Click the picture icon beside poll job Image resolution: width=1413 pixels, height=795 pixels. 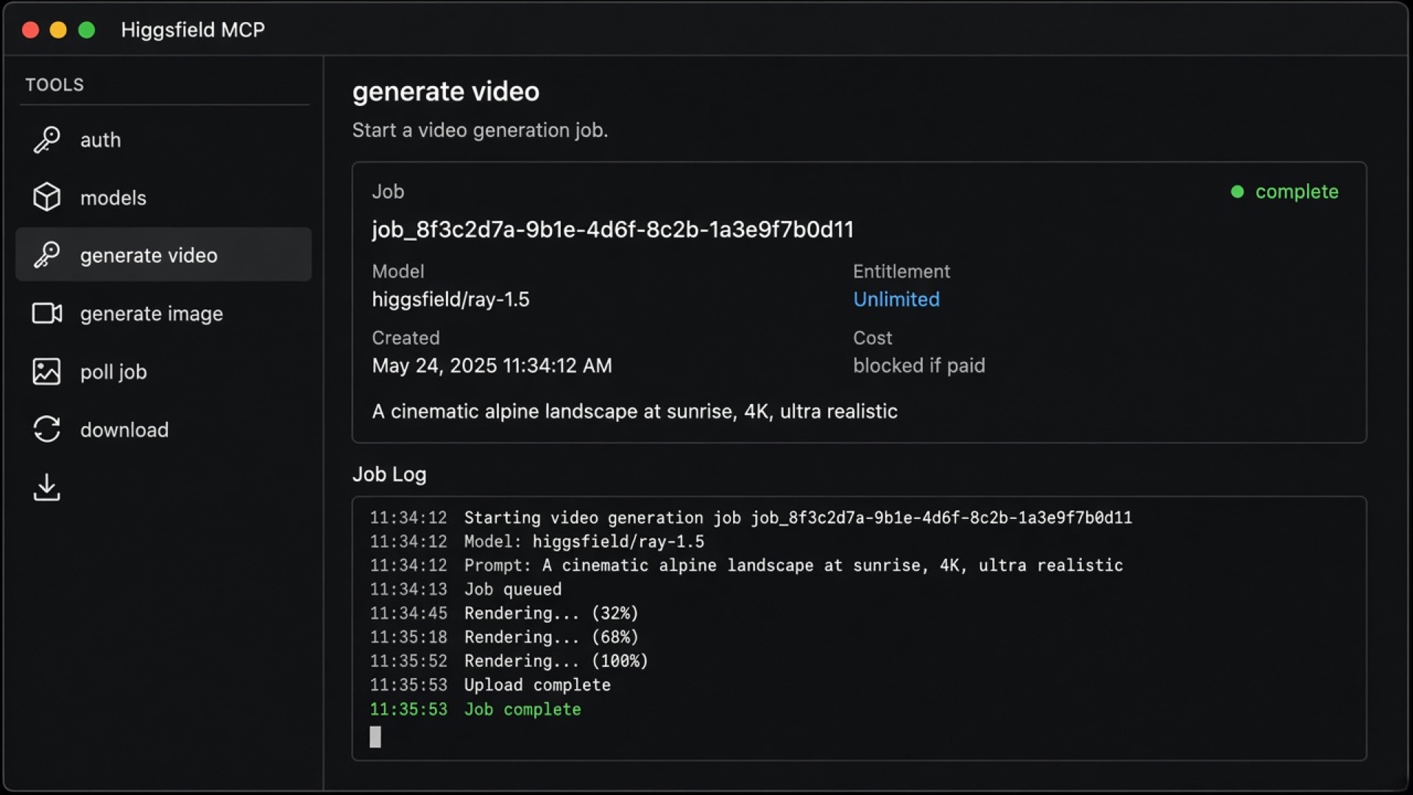(46, 371)
